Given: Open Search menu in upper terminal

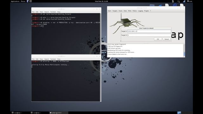Looking at the screenshot, I should pyautogui.click(x=47, y=12).
